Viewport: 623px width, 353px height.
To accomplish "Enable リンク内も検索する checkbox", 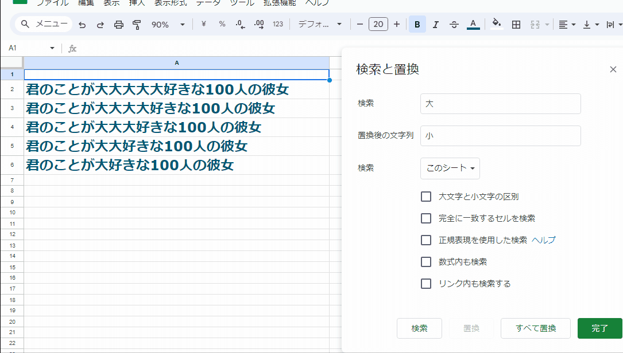I will point(426,284).
